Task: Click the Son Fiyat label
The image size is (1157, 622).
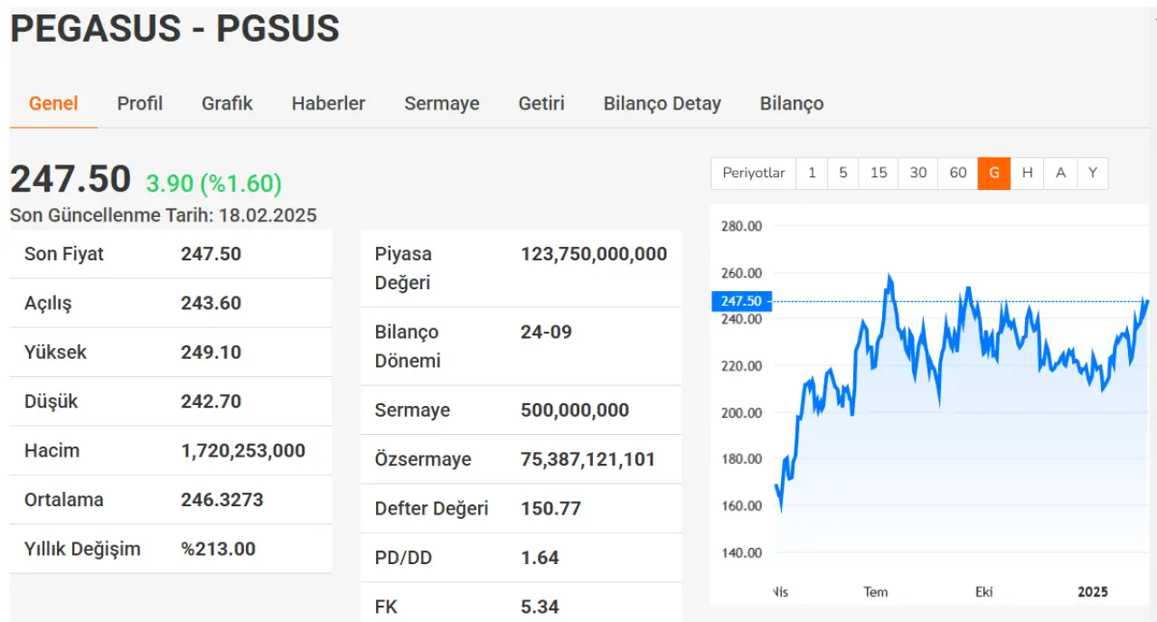Action: [x=64, y=253]
